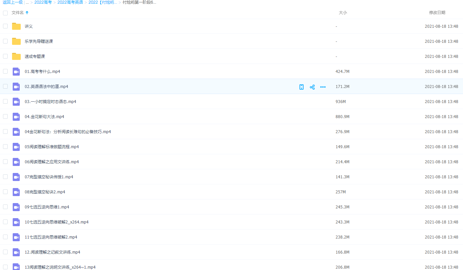Open the more options ellipsis on 02.英语语法中的道.mp4

[x=323, y=87]
